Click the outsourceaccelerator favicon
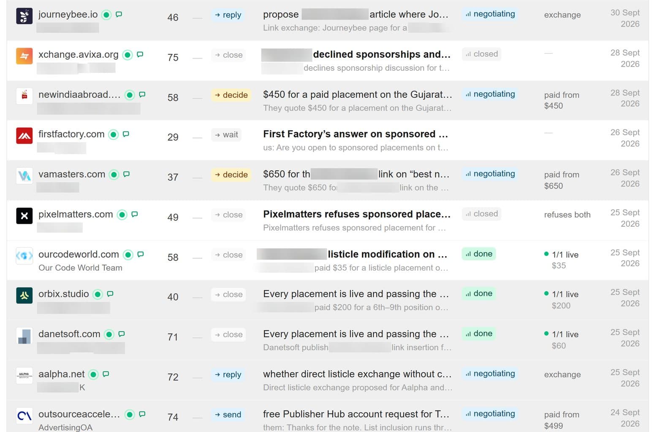This screenshot has width=662, height=432. pyautogui.click(x=24, y=416)
